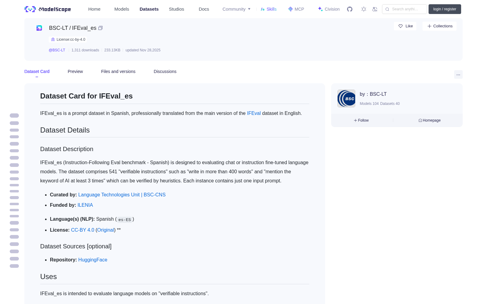
Task: Click the 'Dataset Description' heading
Action: coord(67,149)
